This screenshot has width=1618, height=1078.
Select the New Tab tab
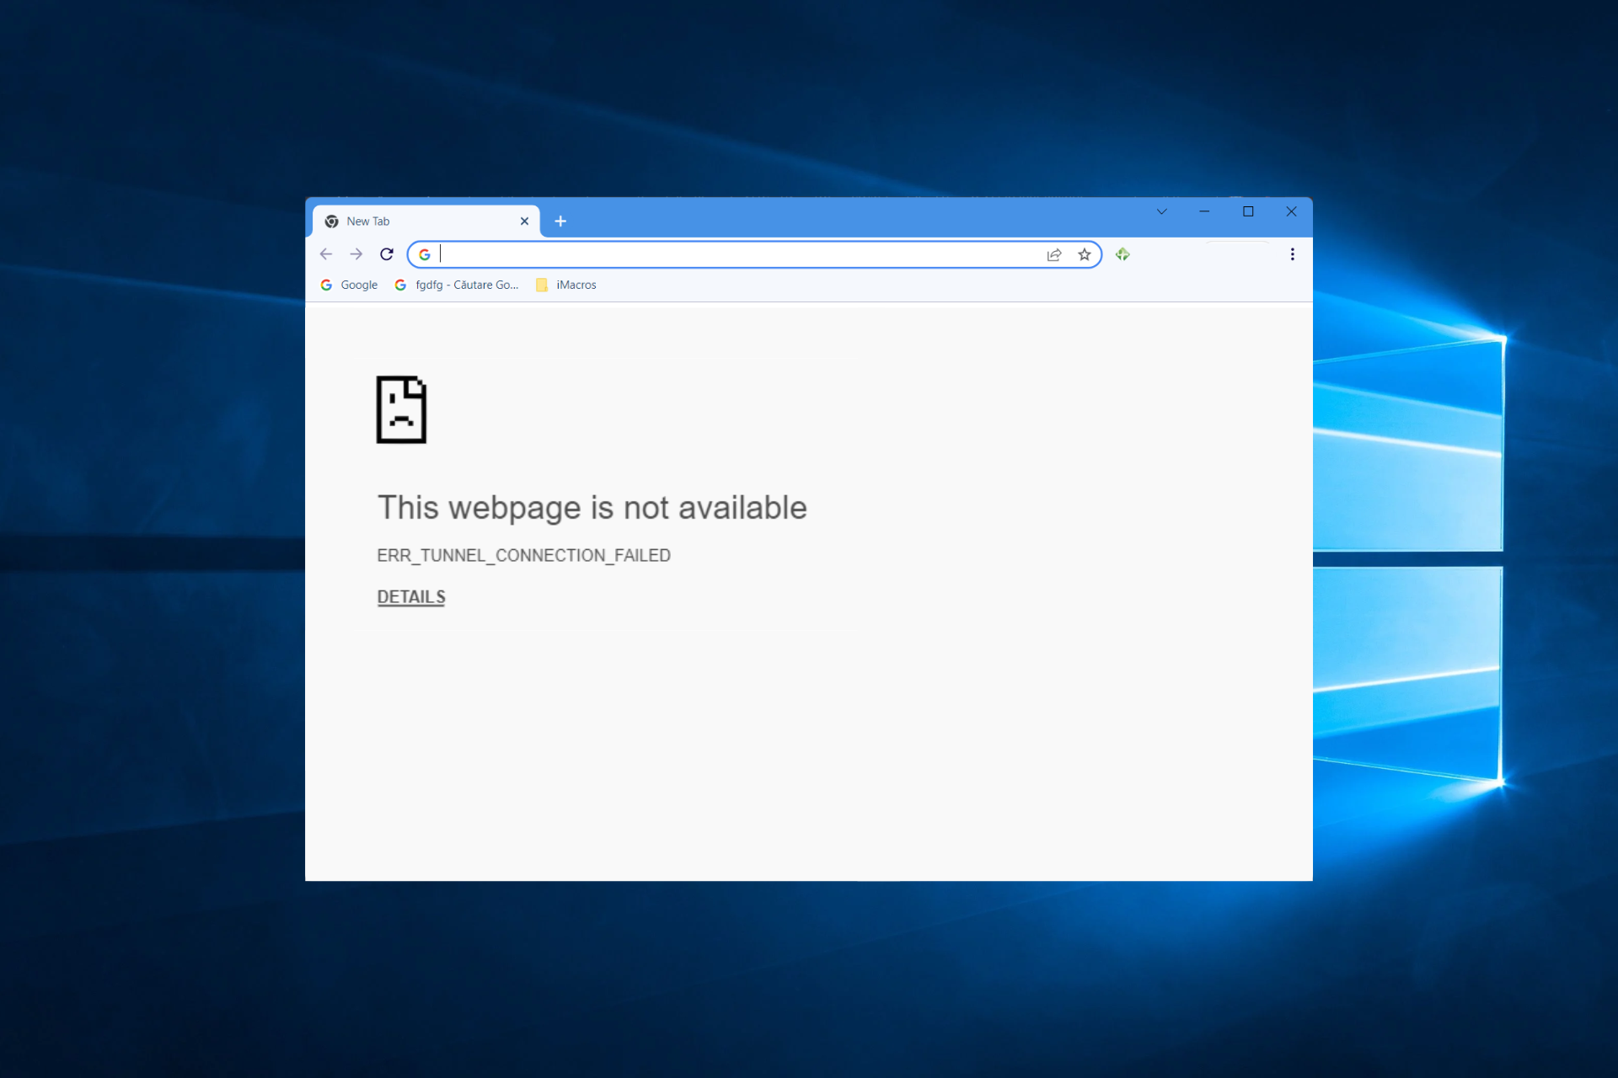pos(426,221)
